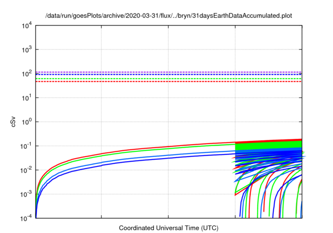Click the 10^-1 y-axis tick label

pyautogui.click(x=26, y=146)
